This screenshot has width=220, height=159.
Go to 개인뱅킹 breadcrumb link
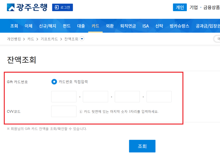coord(14,39)
